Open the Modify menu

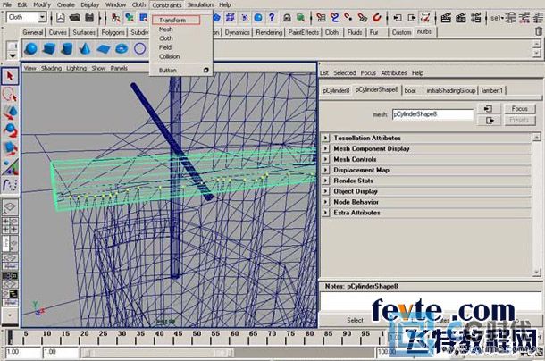42,4
